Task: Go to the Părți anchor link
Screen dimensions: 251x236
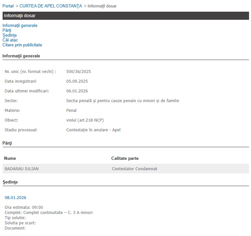Action: [7, 30]
